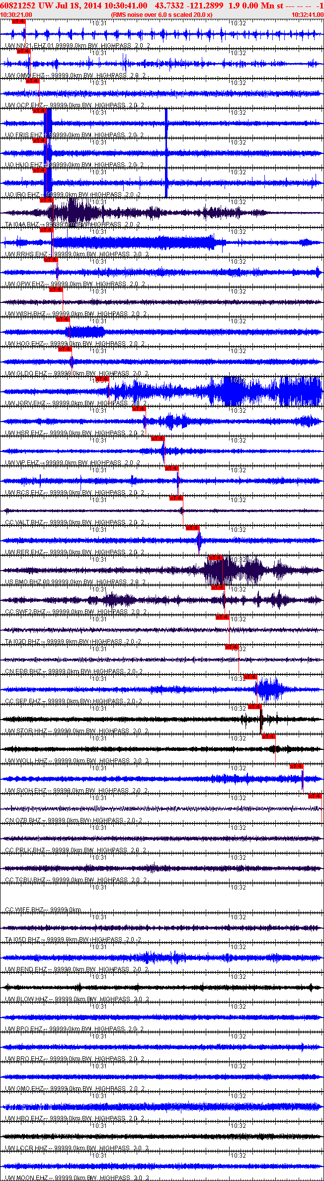Click station label UW BEND EHZ
The width and height of the screenshot is (324, 1181).
[26, 969]
